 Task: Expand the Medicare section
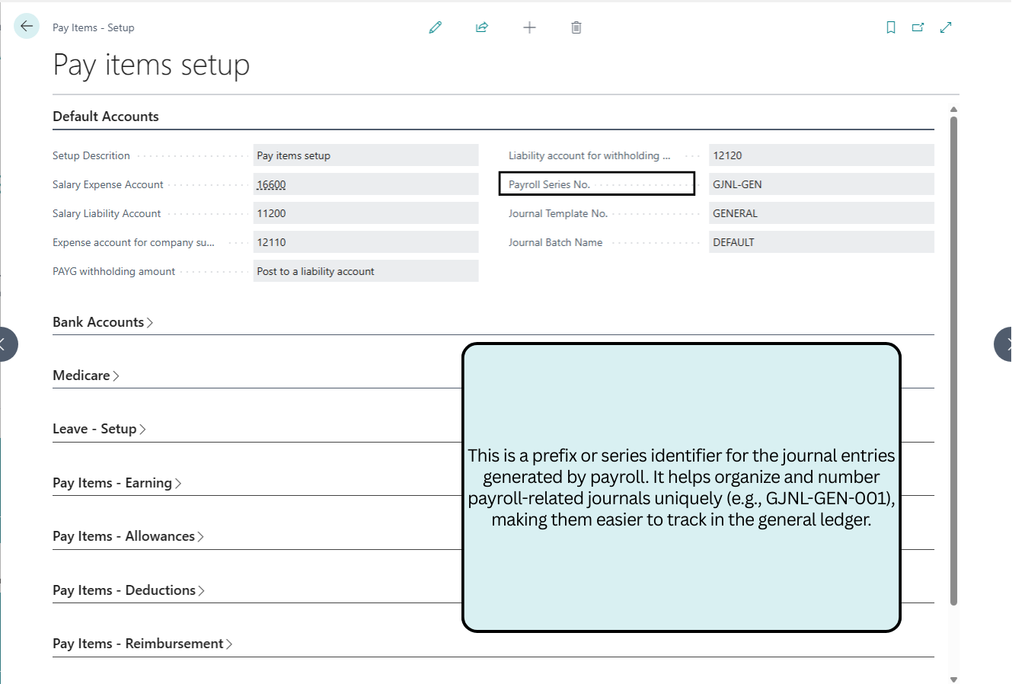click(85, 376)
